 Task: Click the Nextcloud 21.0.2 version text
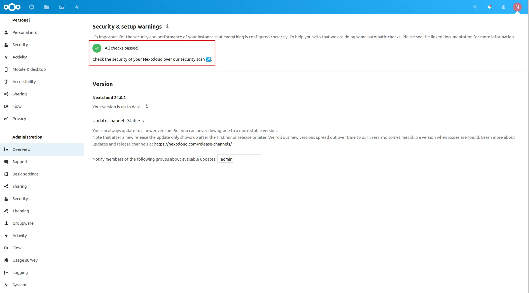tap(109, 98)
